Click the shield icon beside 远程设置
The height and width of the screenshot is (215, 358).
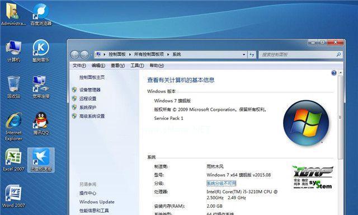(x=74, y=99)
